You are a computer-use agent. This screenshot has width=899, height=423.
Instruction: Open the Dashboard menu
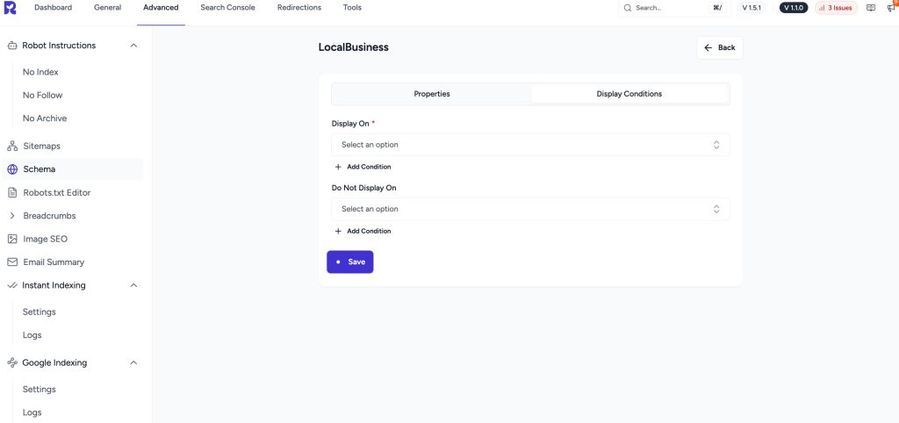(x=54, y=7)
